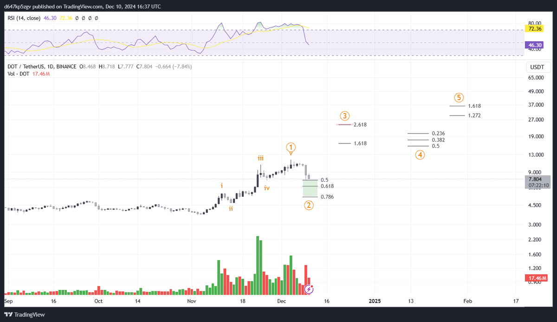Select the circled wave 2 label
Screen dimensions: 557x322
(309, 205)
